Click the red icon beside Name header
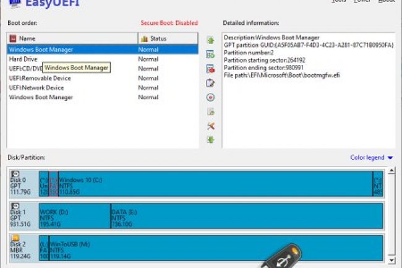The height and width of the screenshot is (268, 402). tap(13, 38)
